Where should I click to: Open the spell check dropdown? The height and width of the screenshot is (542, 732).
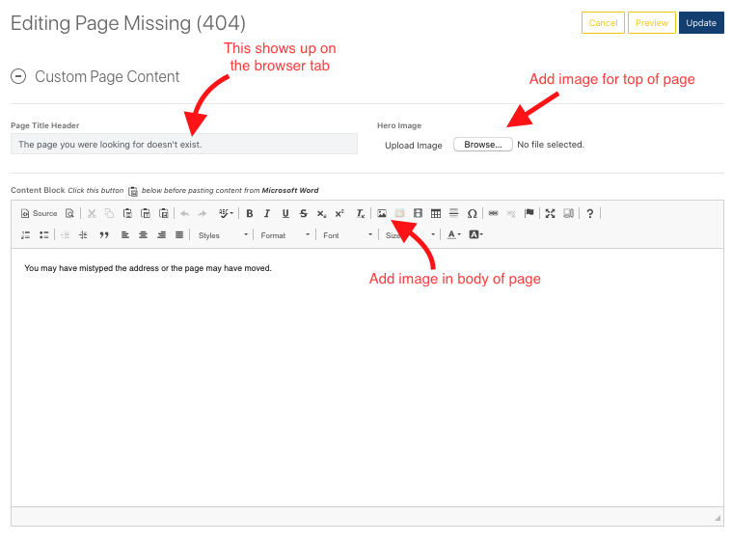(x=226, y=213)
